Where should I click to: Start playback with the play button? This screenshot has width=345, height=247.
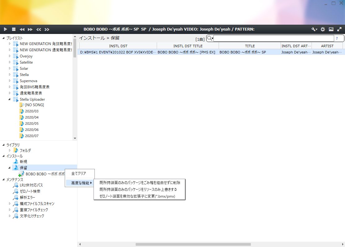click(6, 29)
